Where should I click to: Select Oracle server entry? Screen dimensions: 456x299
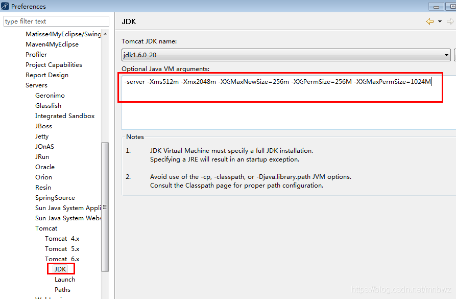[45, 167]
